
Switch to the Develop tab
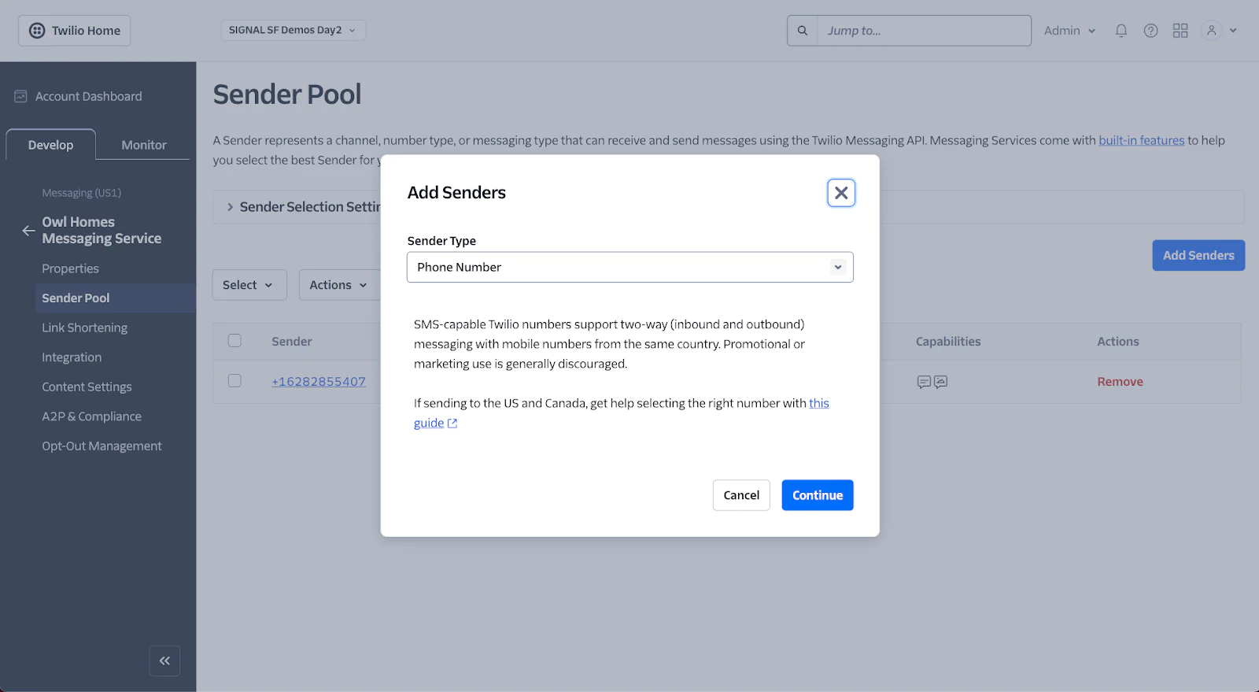coord(50,145)
